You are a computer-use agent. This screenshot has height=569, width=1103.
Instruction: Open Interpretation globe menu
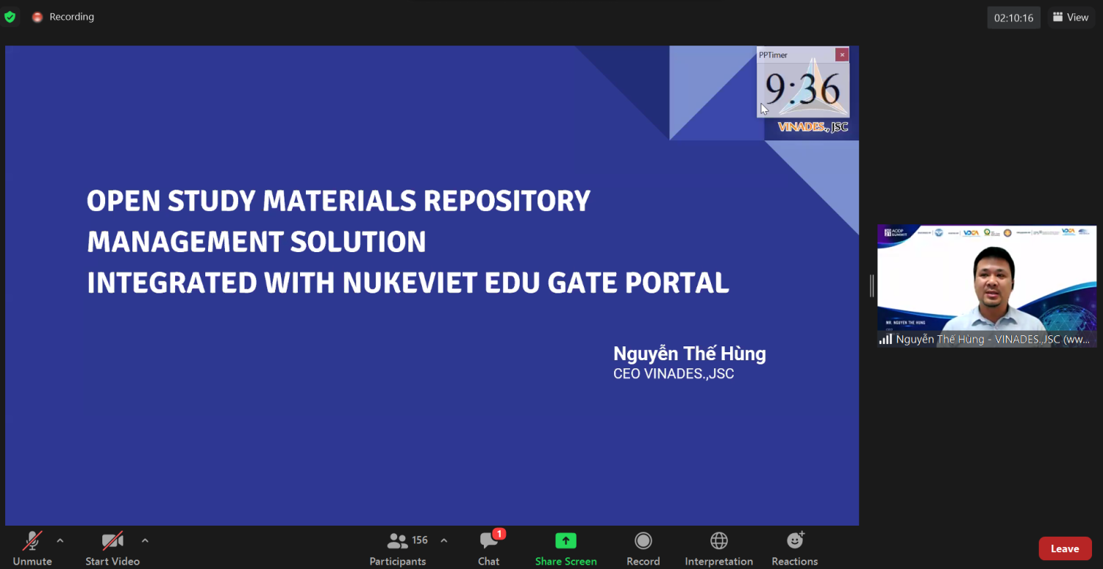coord(719,548)
